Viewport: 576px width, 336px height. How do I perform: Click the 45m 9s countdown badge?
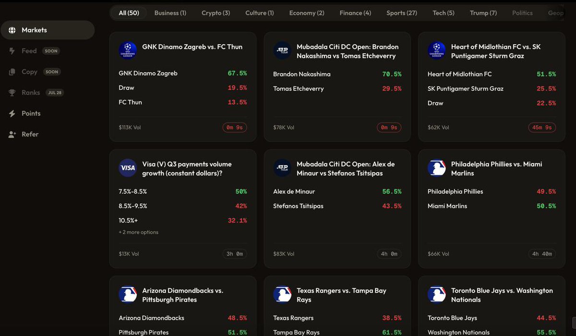tap(542, 127)
